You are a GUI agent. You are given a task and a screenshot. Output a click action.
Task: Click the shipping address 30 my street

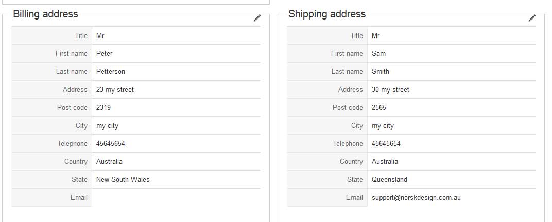point(390,90)
